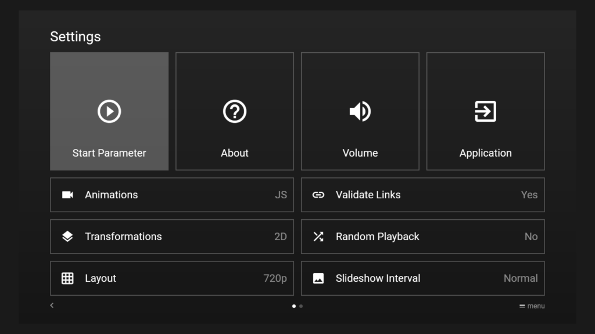The image size is (595, 334).
Task: Click the Volume speaker icon
Action: tap(360, 111)
